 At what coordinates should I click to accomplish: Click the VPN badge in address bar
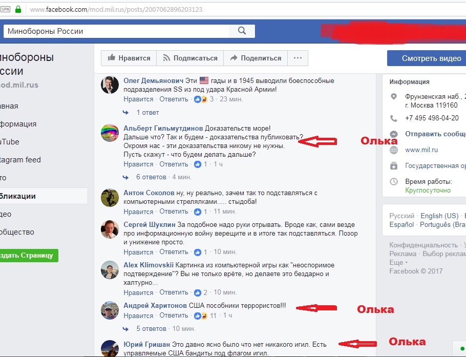(5, 10)
